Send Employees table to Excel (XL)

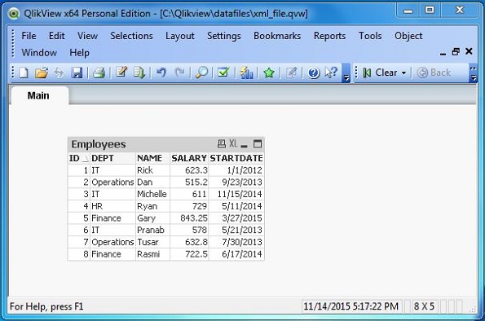(233, 143)
